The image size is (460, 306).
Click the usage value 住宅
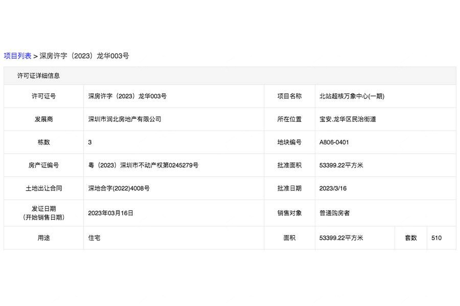pos(94,238)
